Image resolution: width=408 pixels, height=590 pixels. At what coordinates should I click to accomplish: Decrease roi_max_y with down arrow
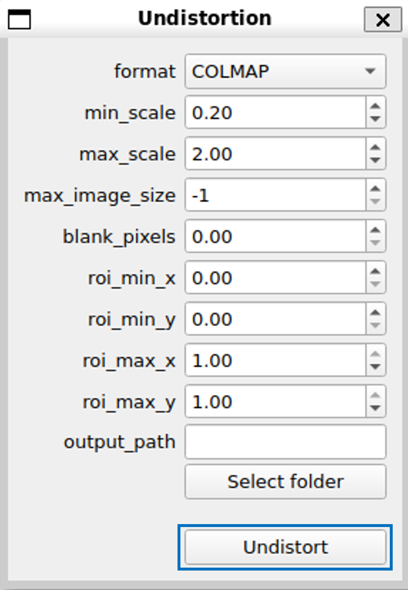tap(375, 409)
